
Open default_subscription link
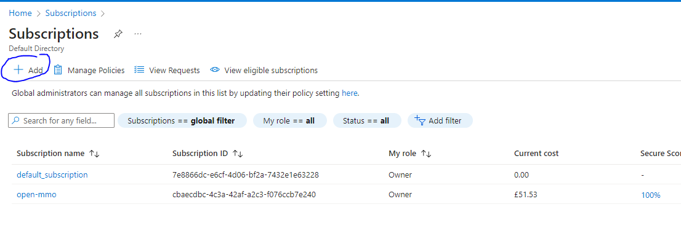click(52, 174)
